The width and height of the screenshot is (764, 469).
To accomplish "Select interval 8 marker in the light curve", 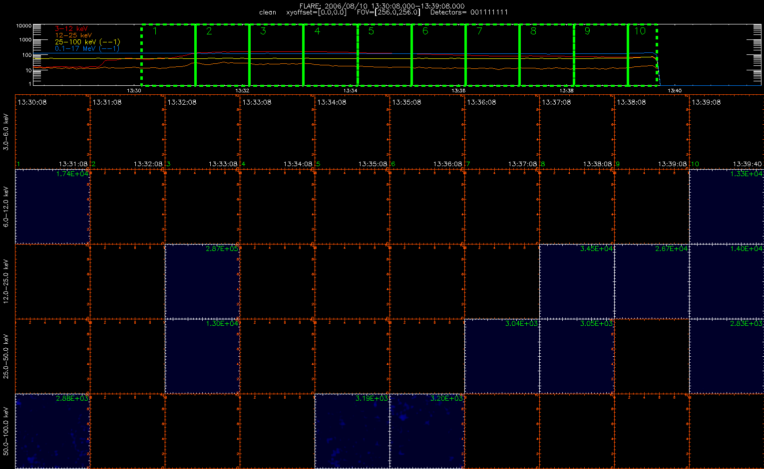I will click(x=533, y=31).
